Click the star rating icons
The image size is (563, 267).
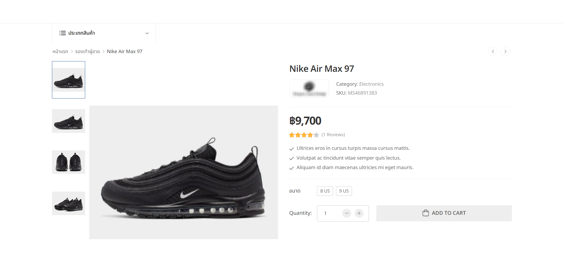304,135
